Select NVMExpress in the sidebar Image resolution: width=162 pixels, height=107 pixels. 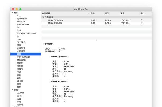click(x=23, y=25)
